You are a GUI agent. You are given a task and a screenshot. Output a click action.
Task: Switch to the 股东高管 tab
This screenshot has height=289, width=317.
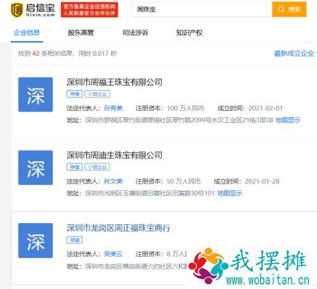pyautogui.click(x=81, y=32)
